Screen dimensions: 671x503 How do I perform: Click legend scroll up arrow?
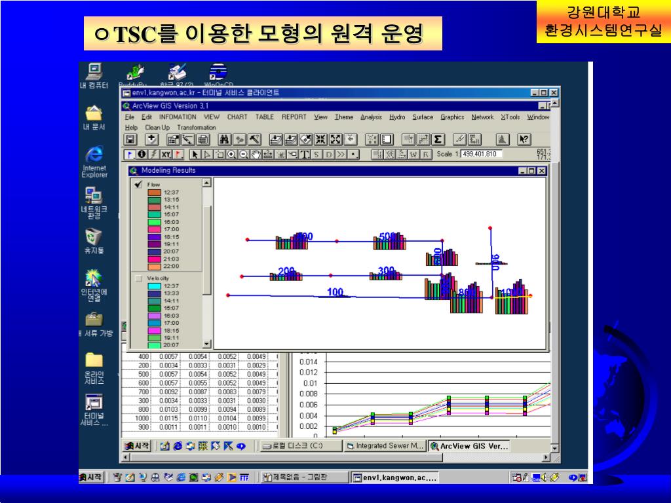206,183
